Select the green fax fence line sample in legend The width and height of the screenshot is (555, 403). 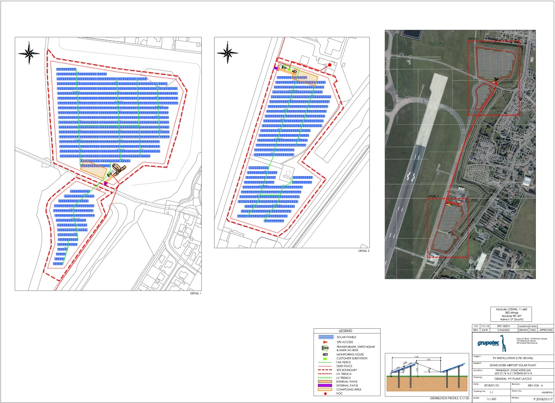click(x=325, y=362)
